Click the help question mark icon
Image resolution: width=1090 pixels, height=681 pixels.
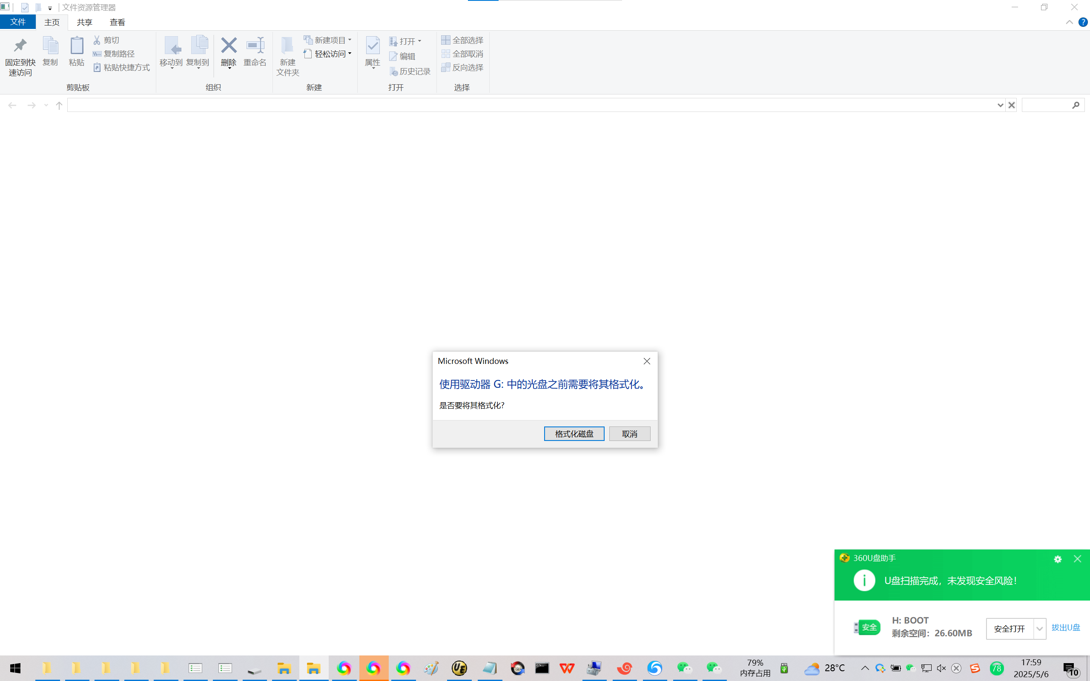coord(1083,22)
